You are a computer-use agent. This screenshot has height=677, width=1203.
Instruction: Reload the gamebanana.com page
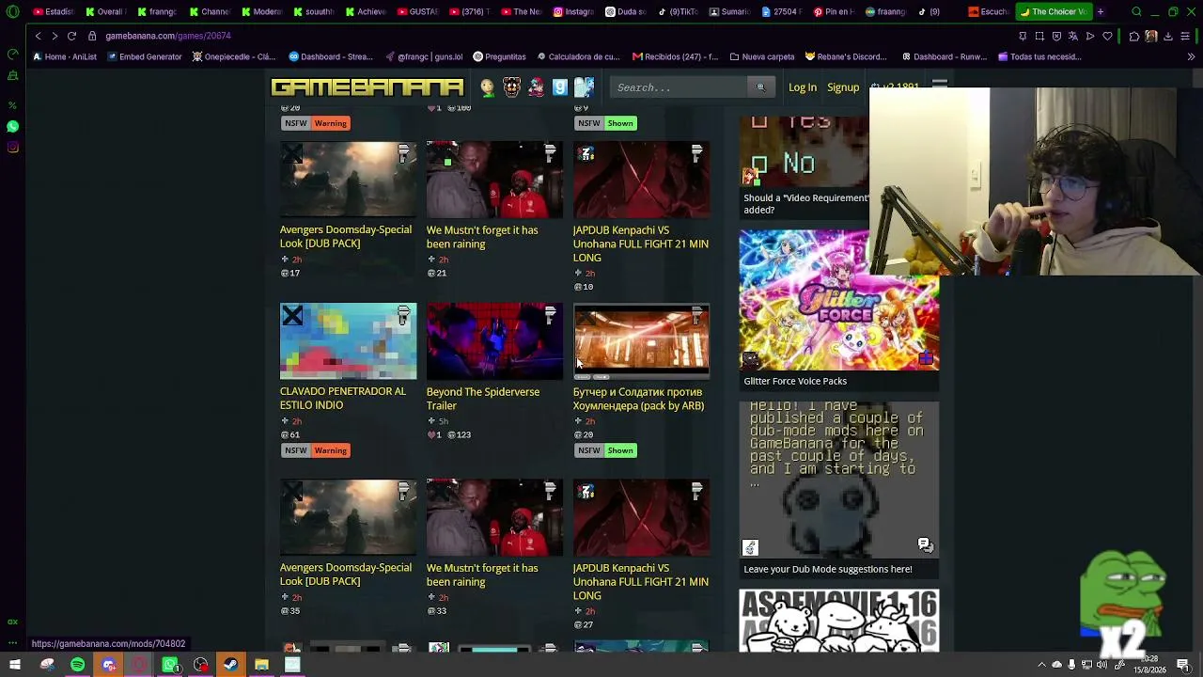click(71, 36)
